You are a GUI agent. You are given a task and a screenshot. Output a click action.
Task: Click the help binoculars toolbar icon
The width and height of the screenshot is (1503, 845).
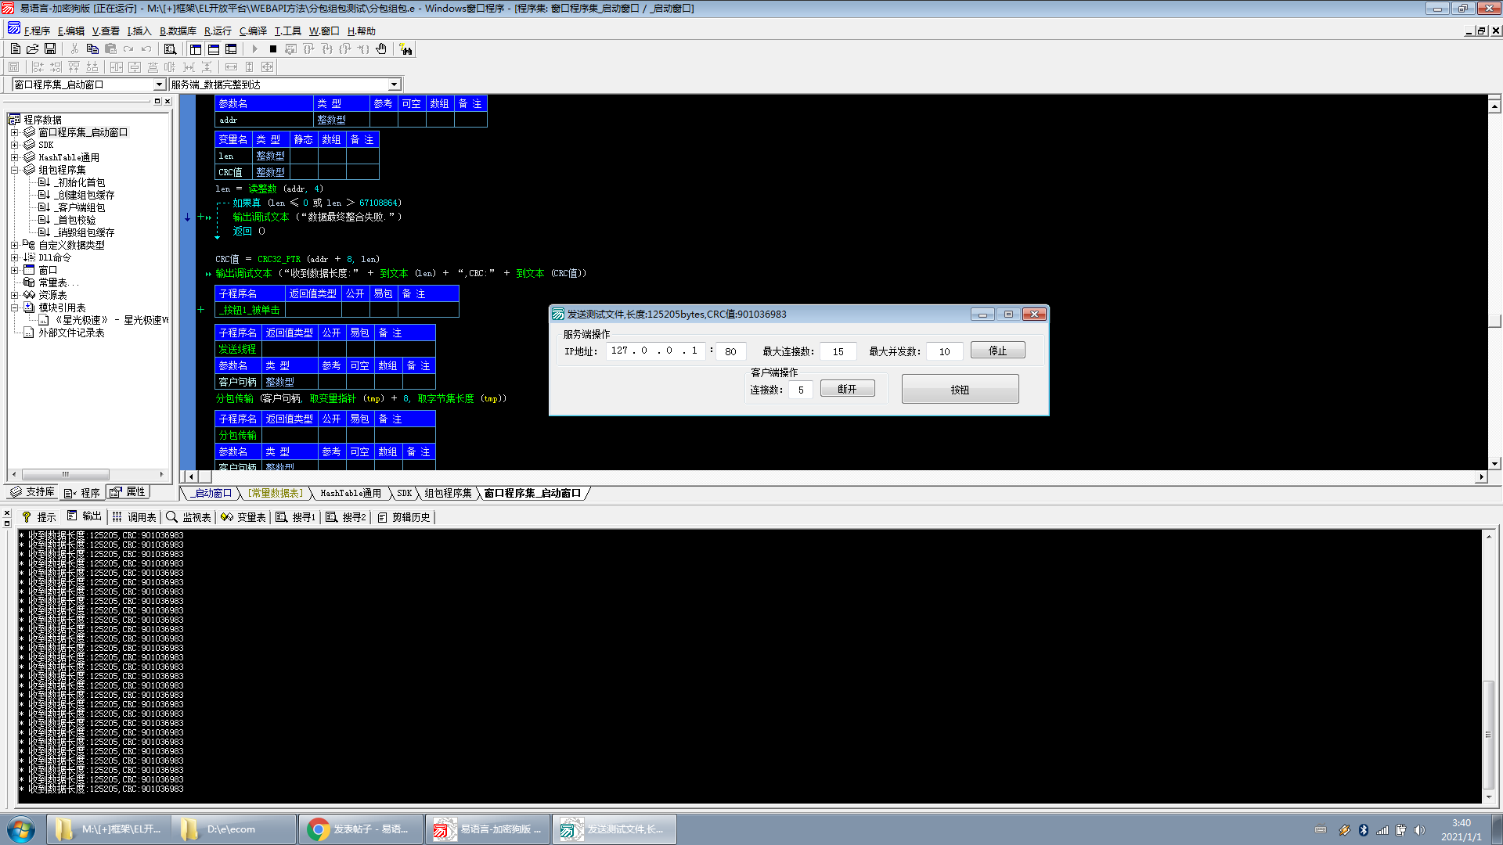point(405,49)
